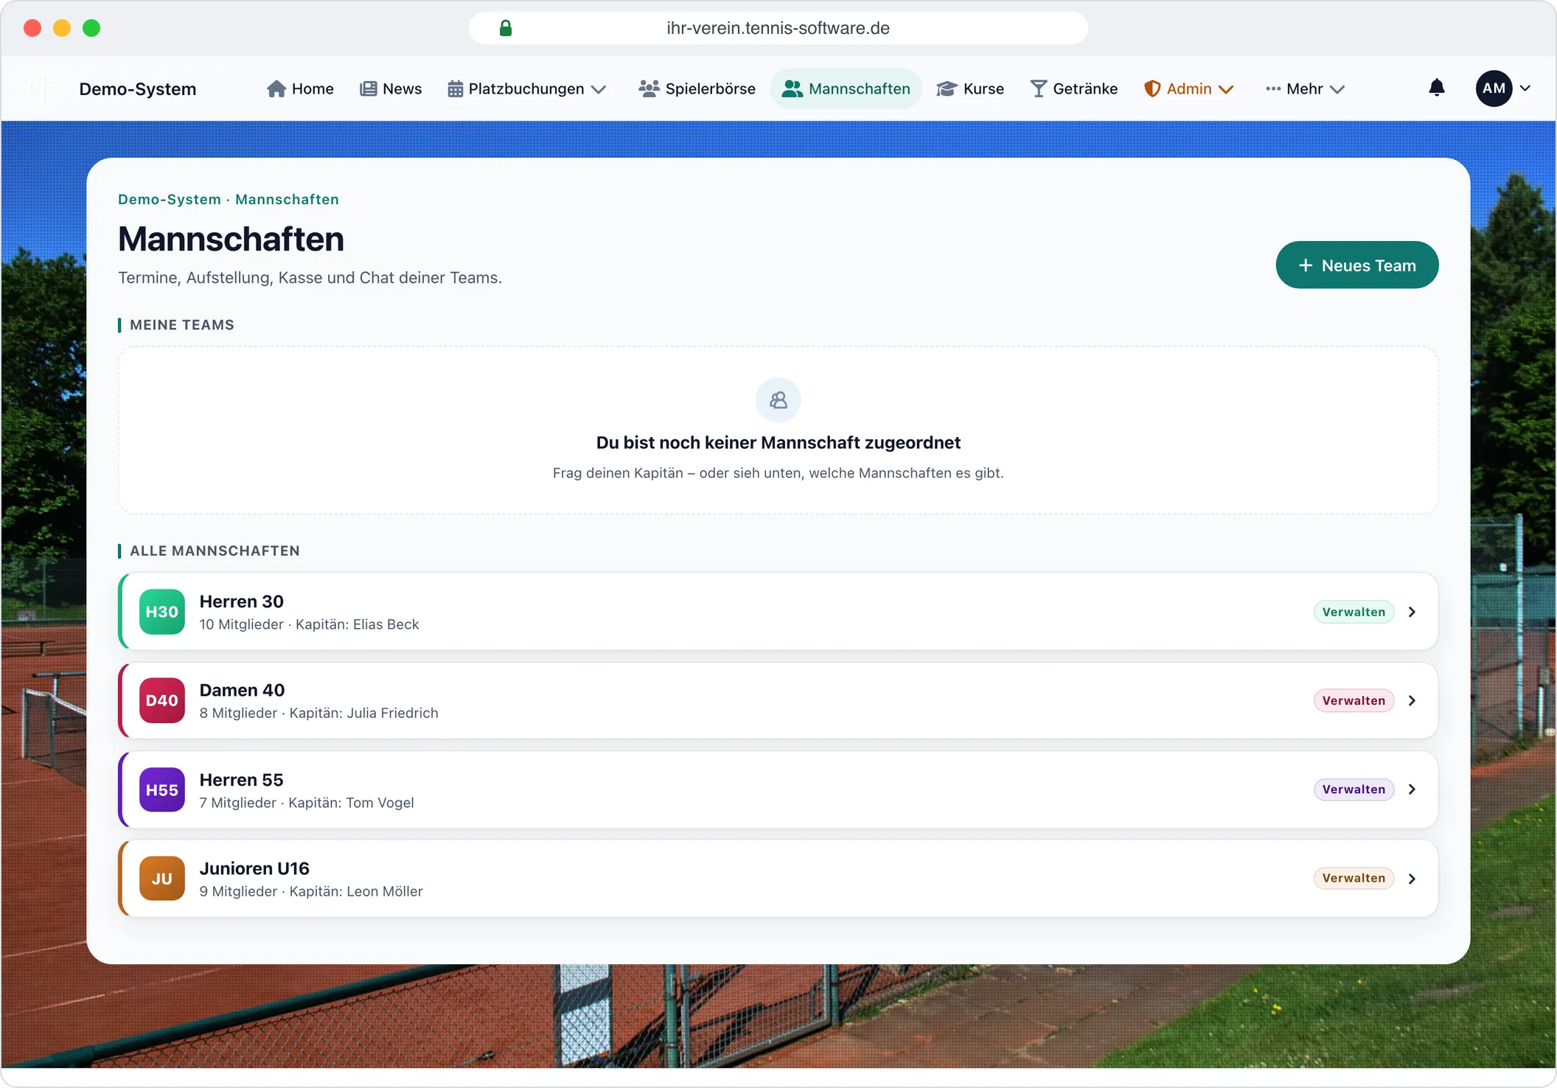Click the Home house icon
Image resolution: width=1557 pixels, height=1088 pixels.
coord(276,89)
